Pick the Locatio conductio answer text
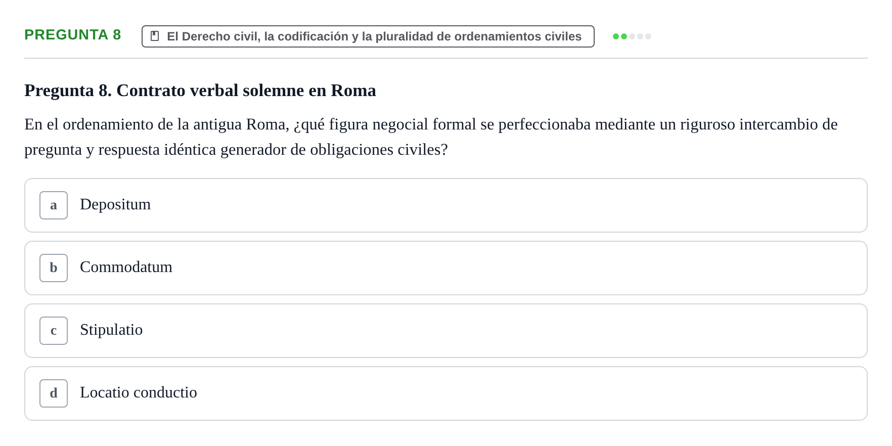892x446 pixels. click(139, 392)
